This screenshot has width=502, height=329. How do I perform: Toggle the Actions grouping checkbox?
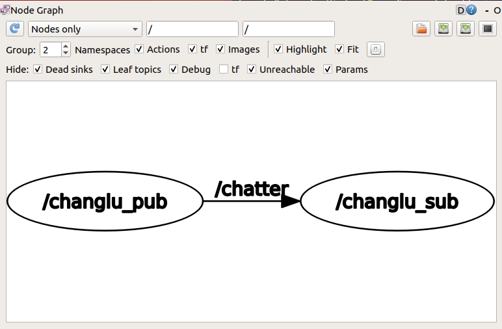139,49
